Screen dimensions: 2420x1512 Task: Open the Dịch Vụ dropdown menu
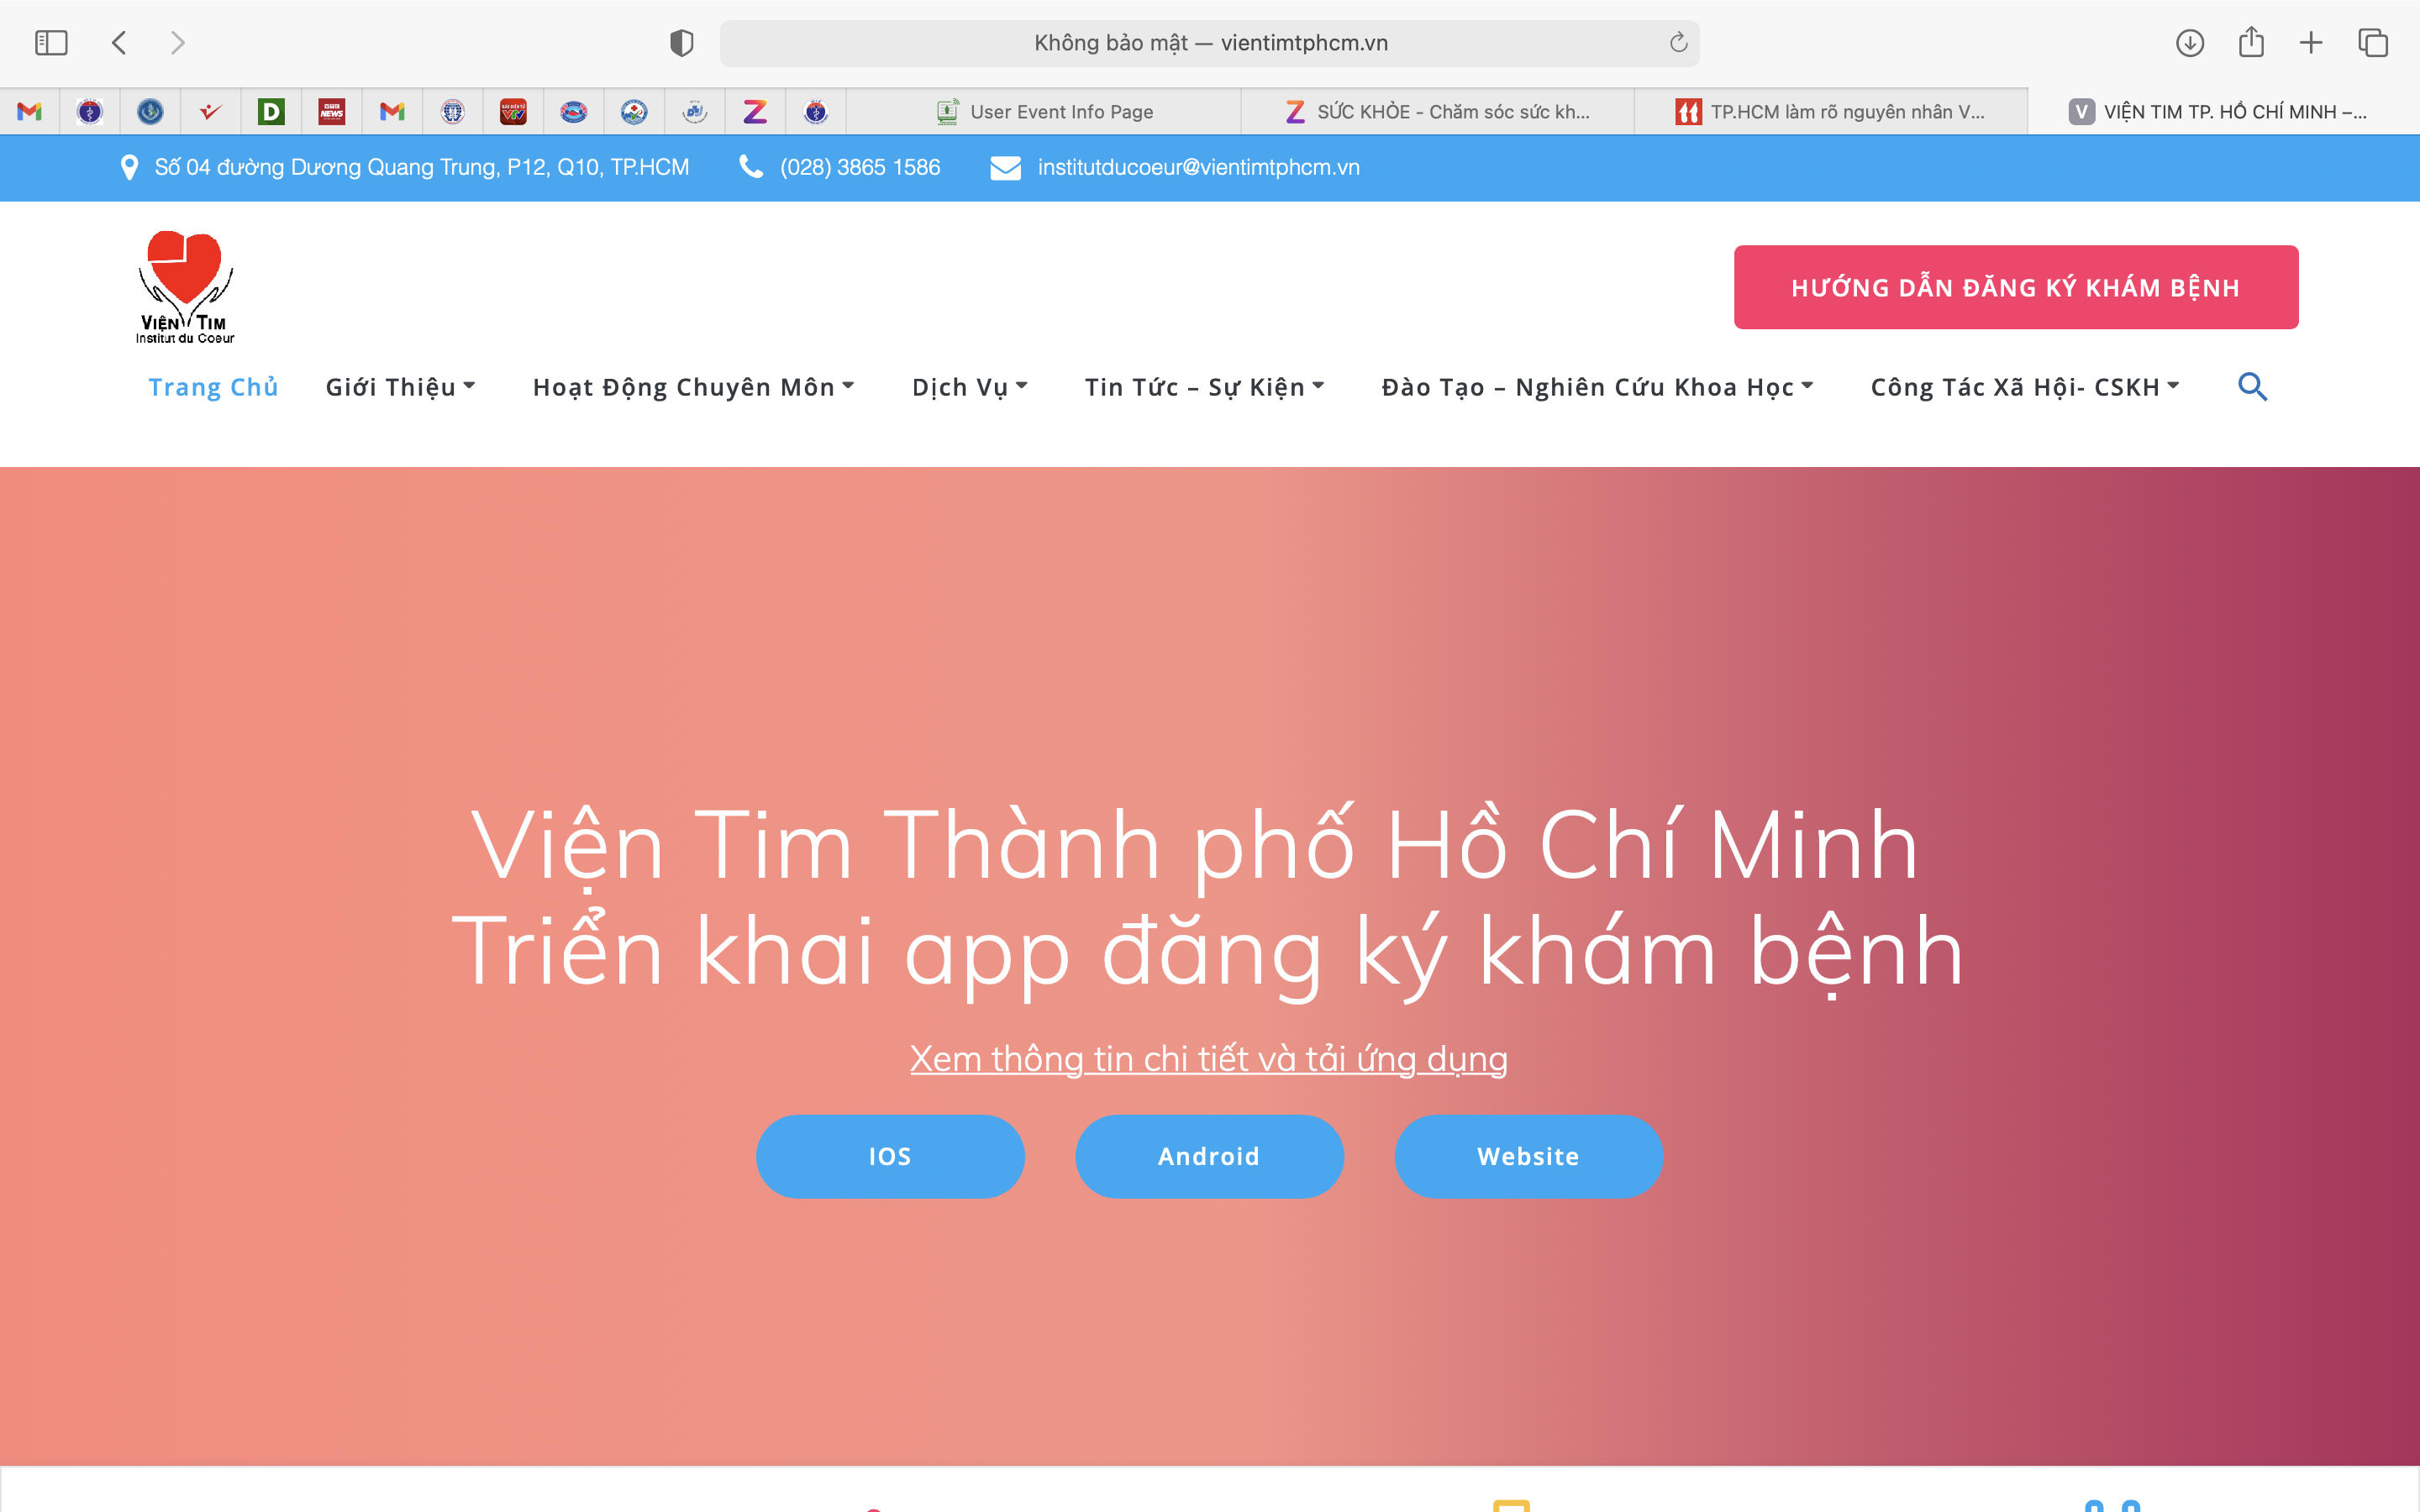pyautogui.click(x=969, y=387)
